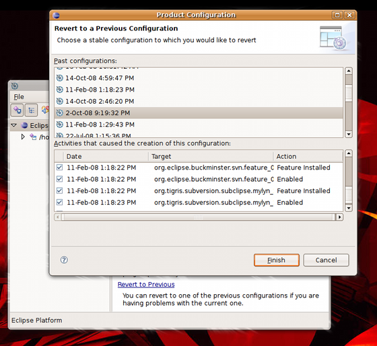Viewport: 377px width, 346px height.
Task: Select configuration 11-Feb-08 1:18:23 PM
Action: 199,90
